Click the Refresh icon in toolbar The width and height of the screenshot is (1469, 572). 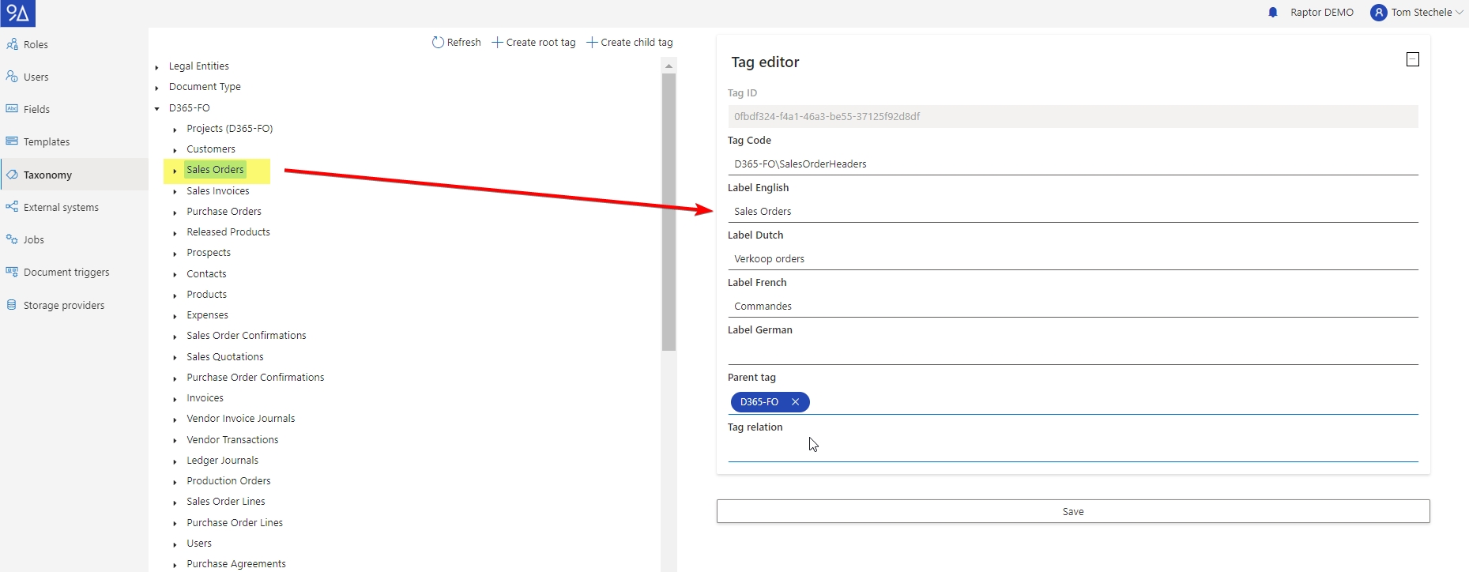click(x=438, y=43)
